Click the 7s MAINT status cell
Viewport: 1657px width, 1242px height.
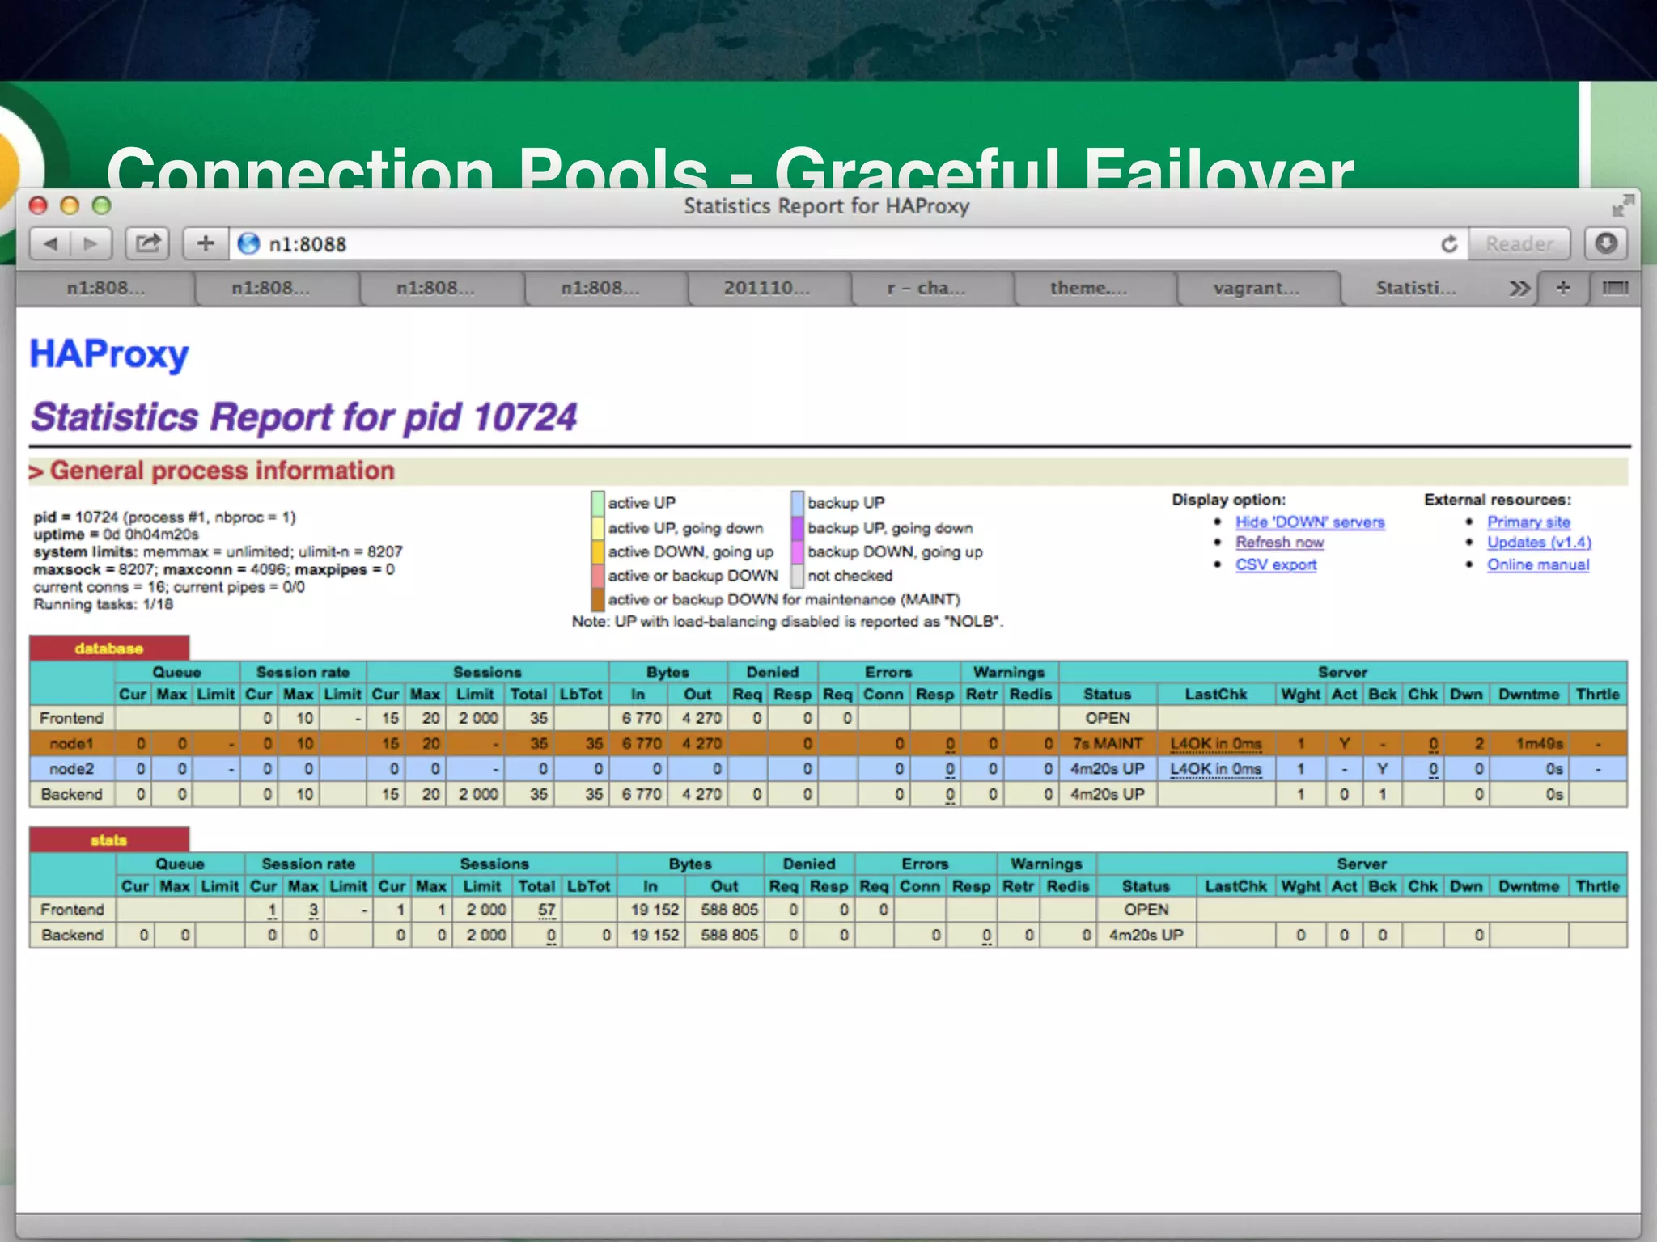coord(1108,743)
